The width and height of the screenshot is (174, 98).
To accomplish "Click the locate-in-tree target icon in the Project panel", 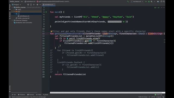I will [x=28, y=5].
